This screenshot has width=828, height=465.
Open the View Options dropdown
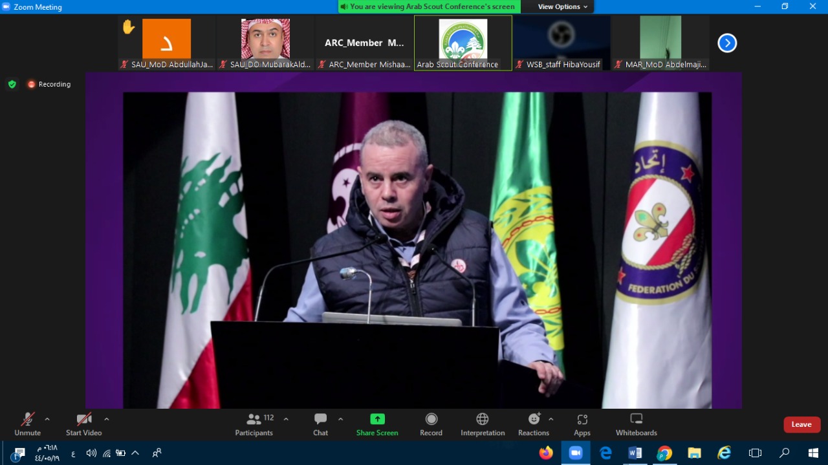563,6
